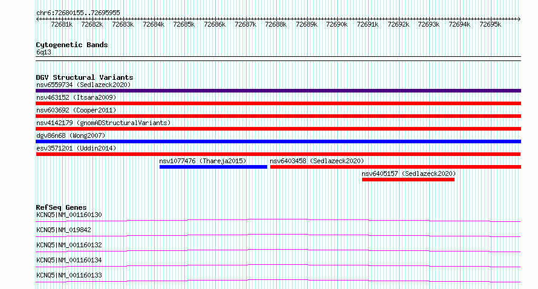Open the KCNQ5|NM_001160130 transcript label
This screenshot has height=289, width=538.
[x=69, y=215]
